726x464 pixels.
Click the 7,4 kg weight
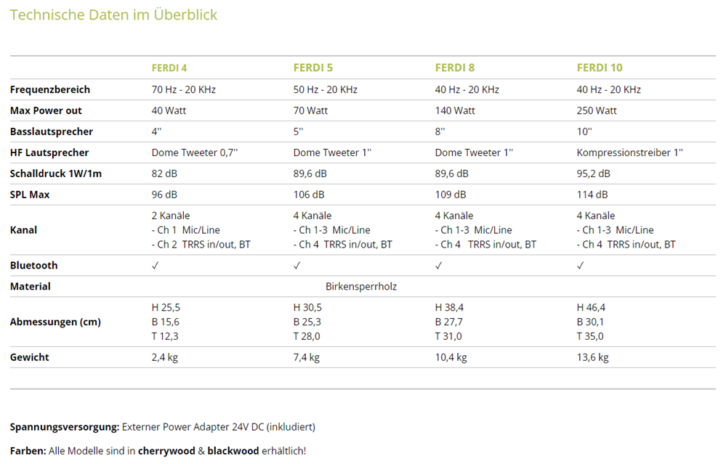[x=307, y=357]
